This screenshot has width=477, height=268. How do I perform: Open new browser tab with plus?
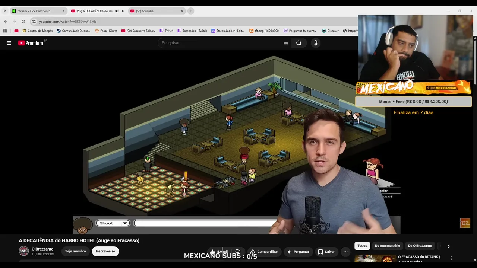(191, 11)
